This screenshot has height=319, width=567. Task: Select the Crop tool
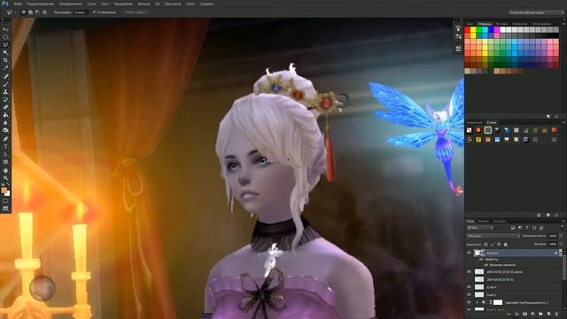(x=5, y=60)
